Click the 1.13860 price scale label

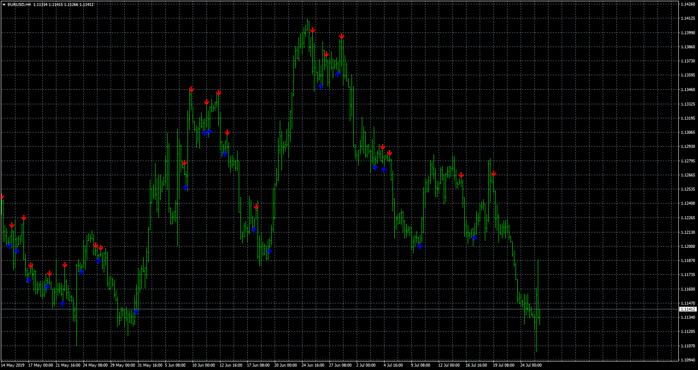click(688, 47)
